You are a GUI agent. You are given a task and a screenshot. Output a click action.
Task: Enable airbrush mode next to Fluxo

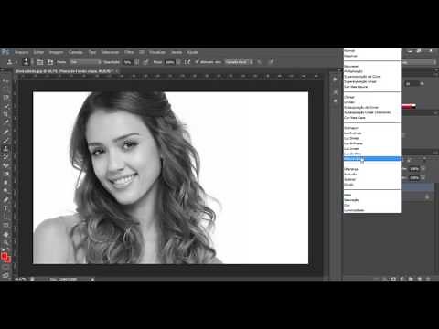(187, 62)
